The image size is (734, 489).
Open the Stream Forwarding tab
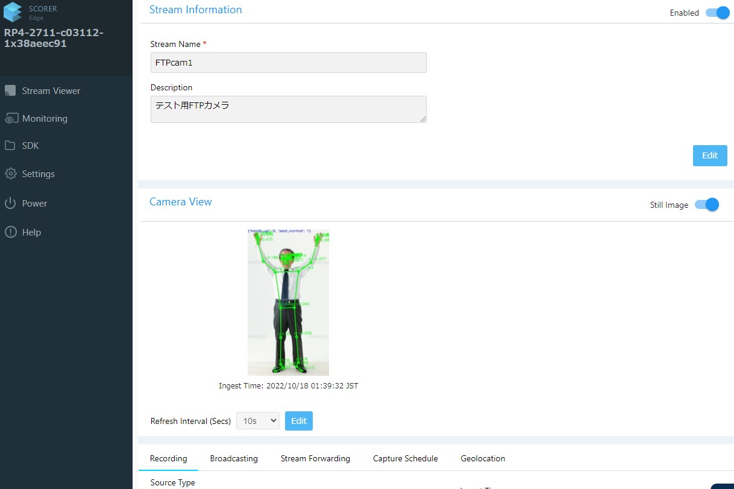tap(315, 458)
